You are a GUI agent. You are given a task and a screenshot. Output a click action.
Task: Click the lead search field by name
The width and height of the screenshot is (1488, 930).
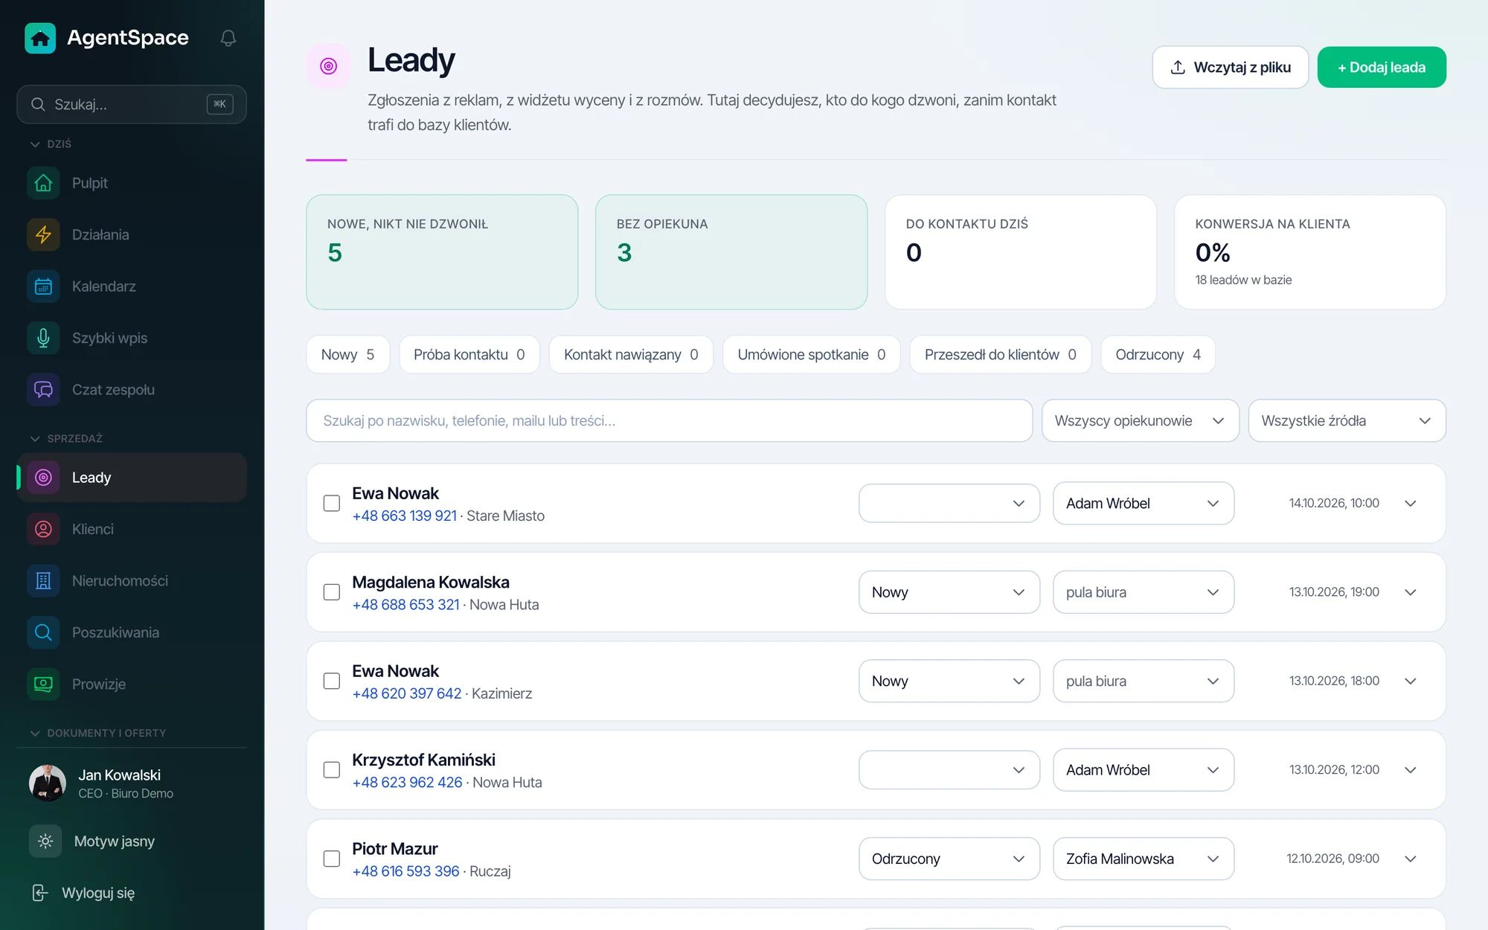[670, 421]
